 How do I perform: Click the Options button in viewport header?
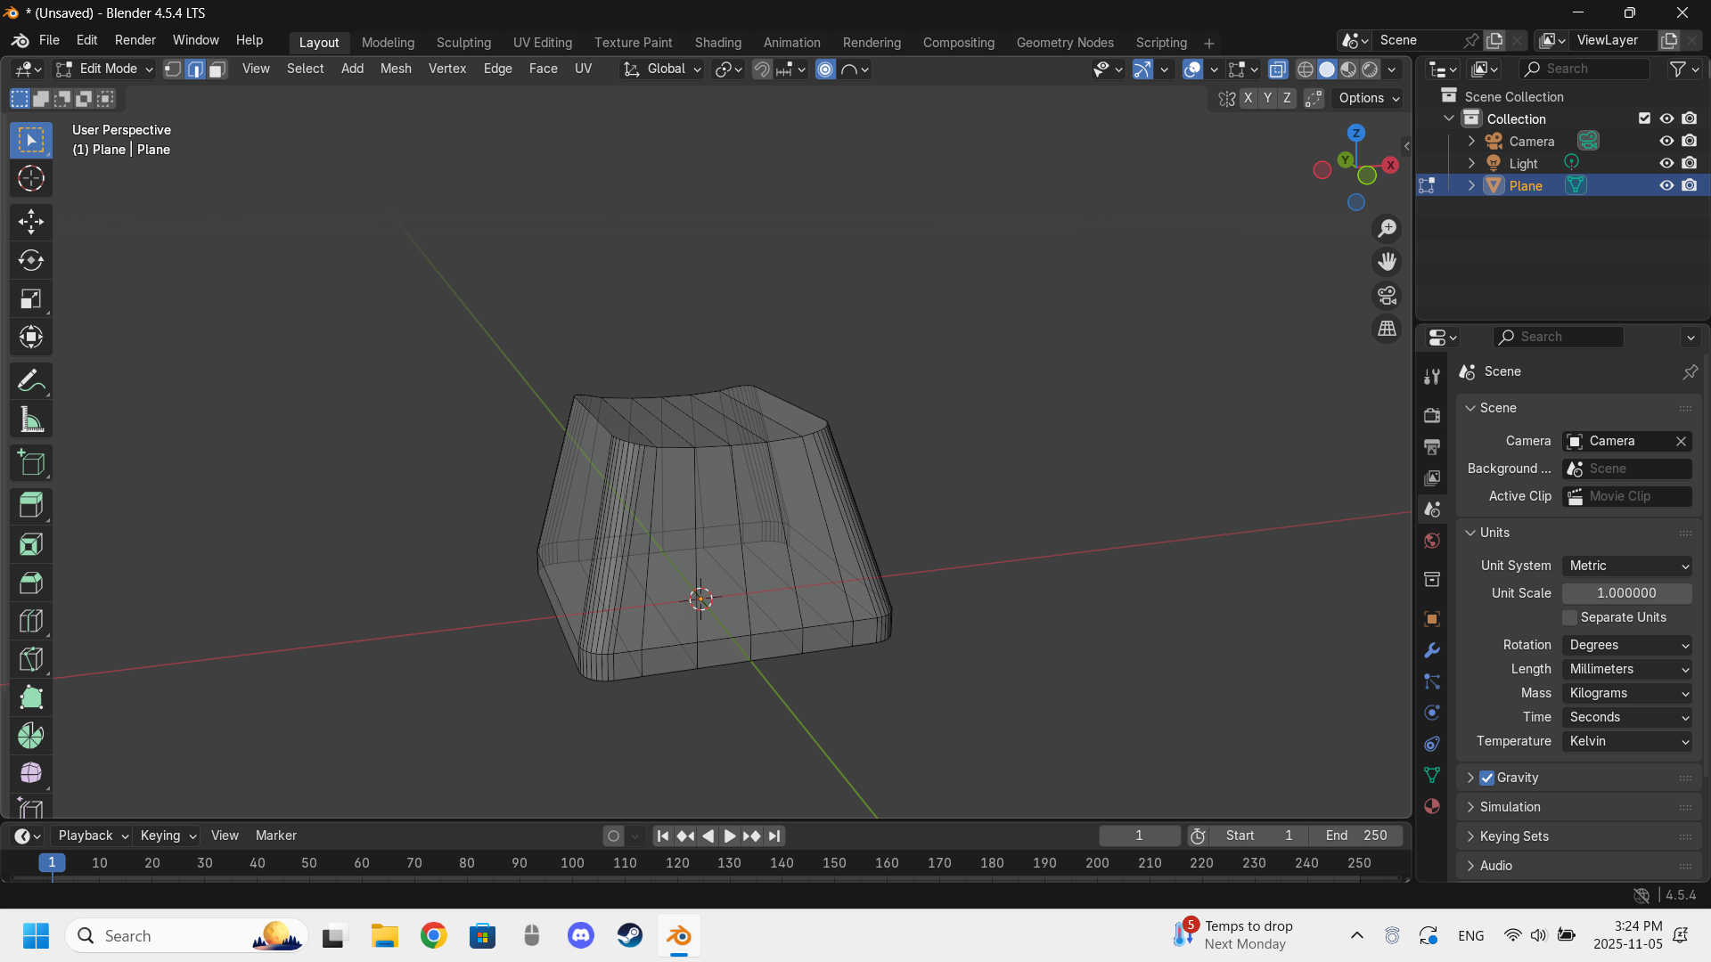tap(1369, 98)
